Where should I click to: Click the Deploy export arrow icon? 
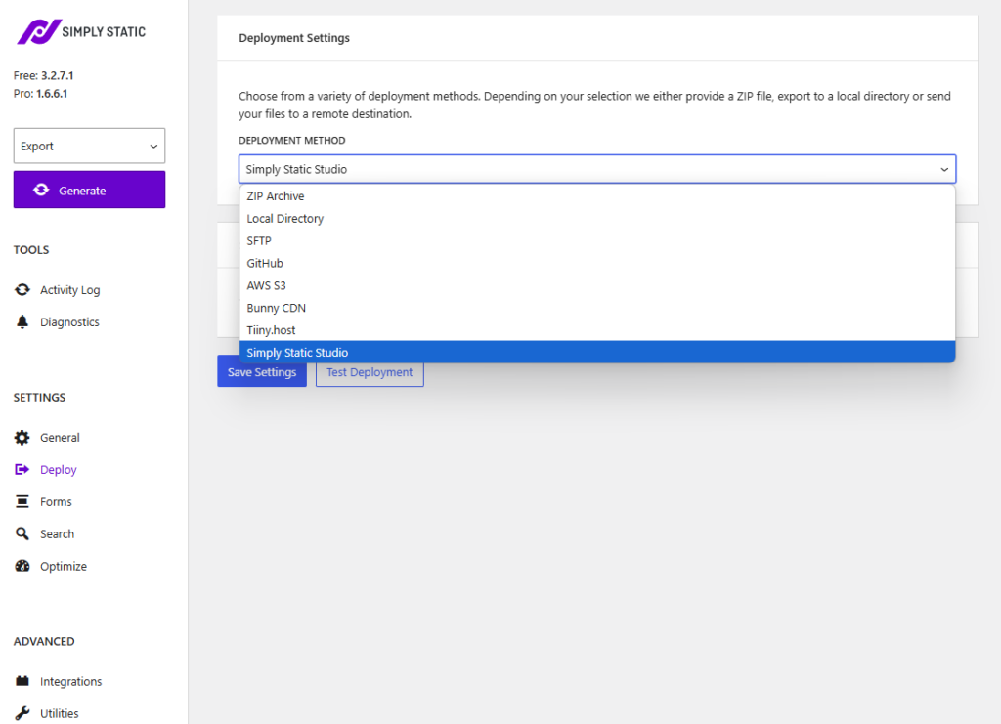22,470
